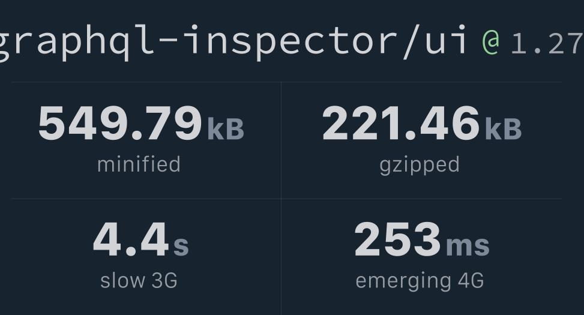Click the ms unit beside 253
Image resolution: width=584 pixels, height=315 pixels.
click(468, 245)
